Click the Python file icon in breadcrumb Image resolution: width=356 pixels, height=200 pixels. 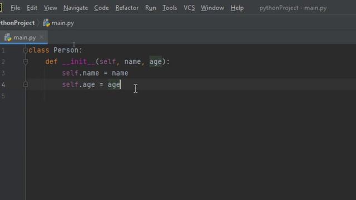point(46,23)
